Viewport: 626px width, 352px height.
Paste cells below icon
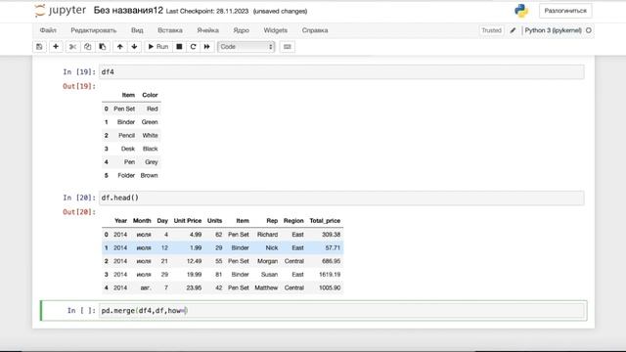[x=103, y=47]
